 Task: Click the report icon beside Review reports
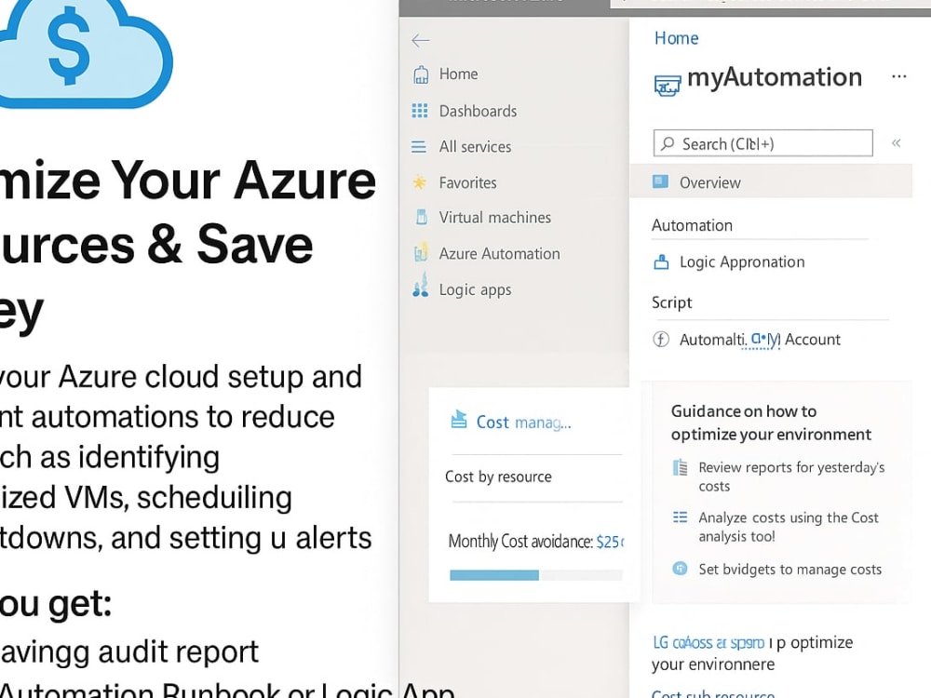680,468
